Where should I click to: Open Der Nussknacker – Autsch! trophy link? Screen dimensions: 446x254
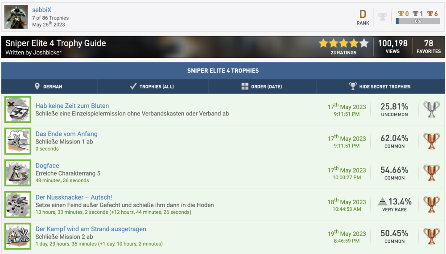point(74,197)
